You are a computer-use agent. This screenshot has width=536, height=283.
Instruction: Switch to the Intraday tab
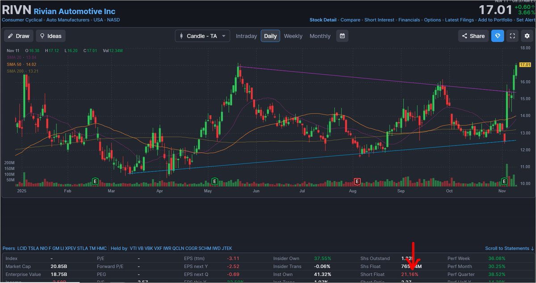(x=246, y=36)
